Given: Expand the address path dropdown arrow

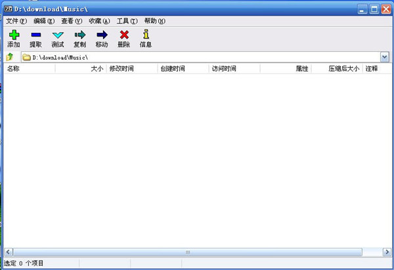Looking at the screenshot, I should 384,57.
